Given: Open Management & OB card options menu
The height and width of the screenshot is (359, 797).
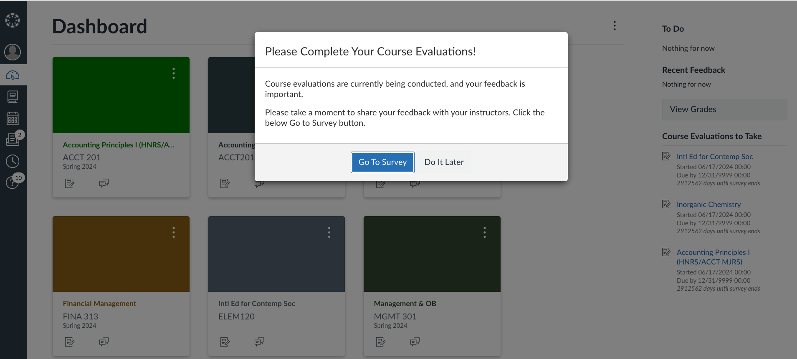Looking at the screenshot, I should click(484, 232).
